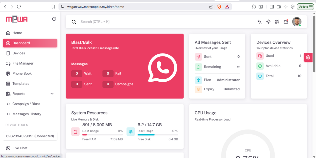Open the notifications icon in header

(286, 22)
